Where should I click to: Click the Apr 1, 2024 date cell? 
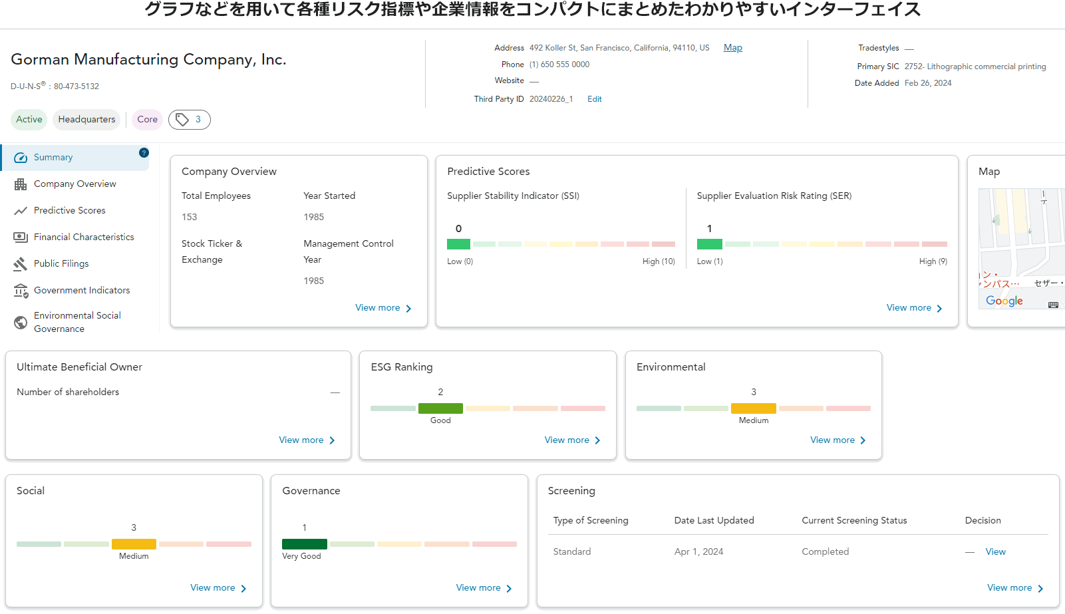click(698, 552)
